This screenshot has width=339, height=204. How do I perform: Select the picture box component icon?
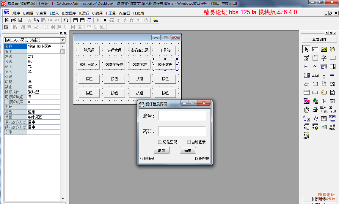(x=324, y=49)
